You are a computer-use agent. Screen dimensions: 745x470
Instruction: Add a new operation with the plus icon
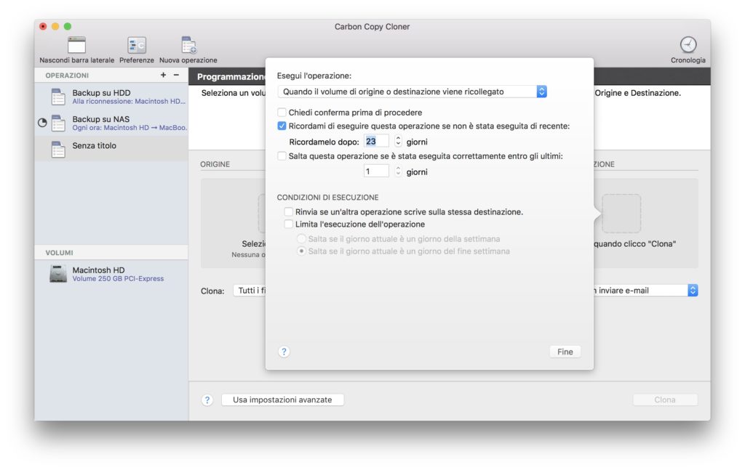[x=163, y=75]
